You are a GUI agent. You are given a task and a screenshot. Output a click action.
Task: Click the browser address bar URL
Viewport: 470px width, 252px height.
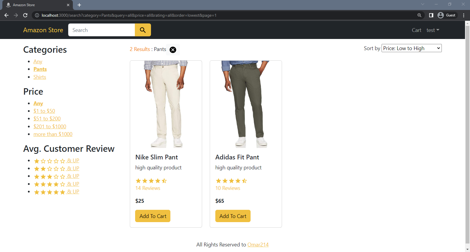[129, 15]
